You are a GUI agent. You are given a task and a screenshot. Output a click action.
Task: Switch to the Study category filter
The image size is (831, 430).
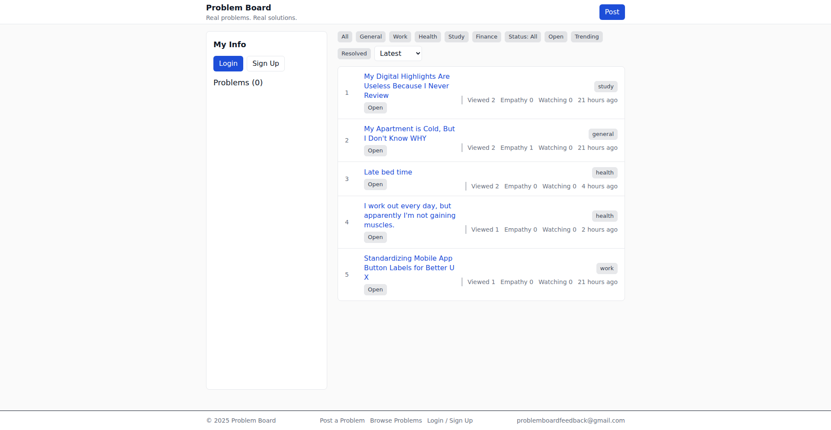(456, 37)
